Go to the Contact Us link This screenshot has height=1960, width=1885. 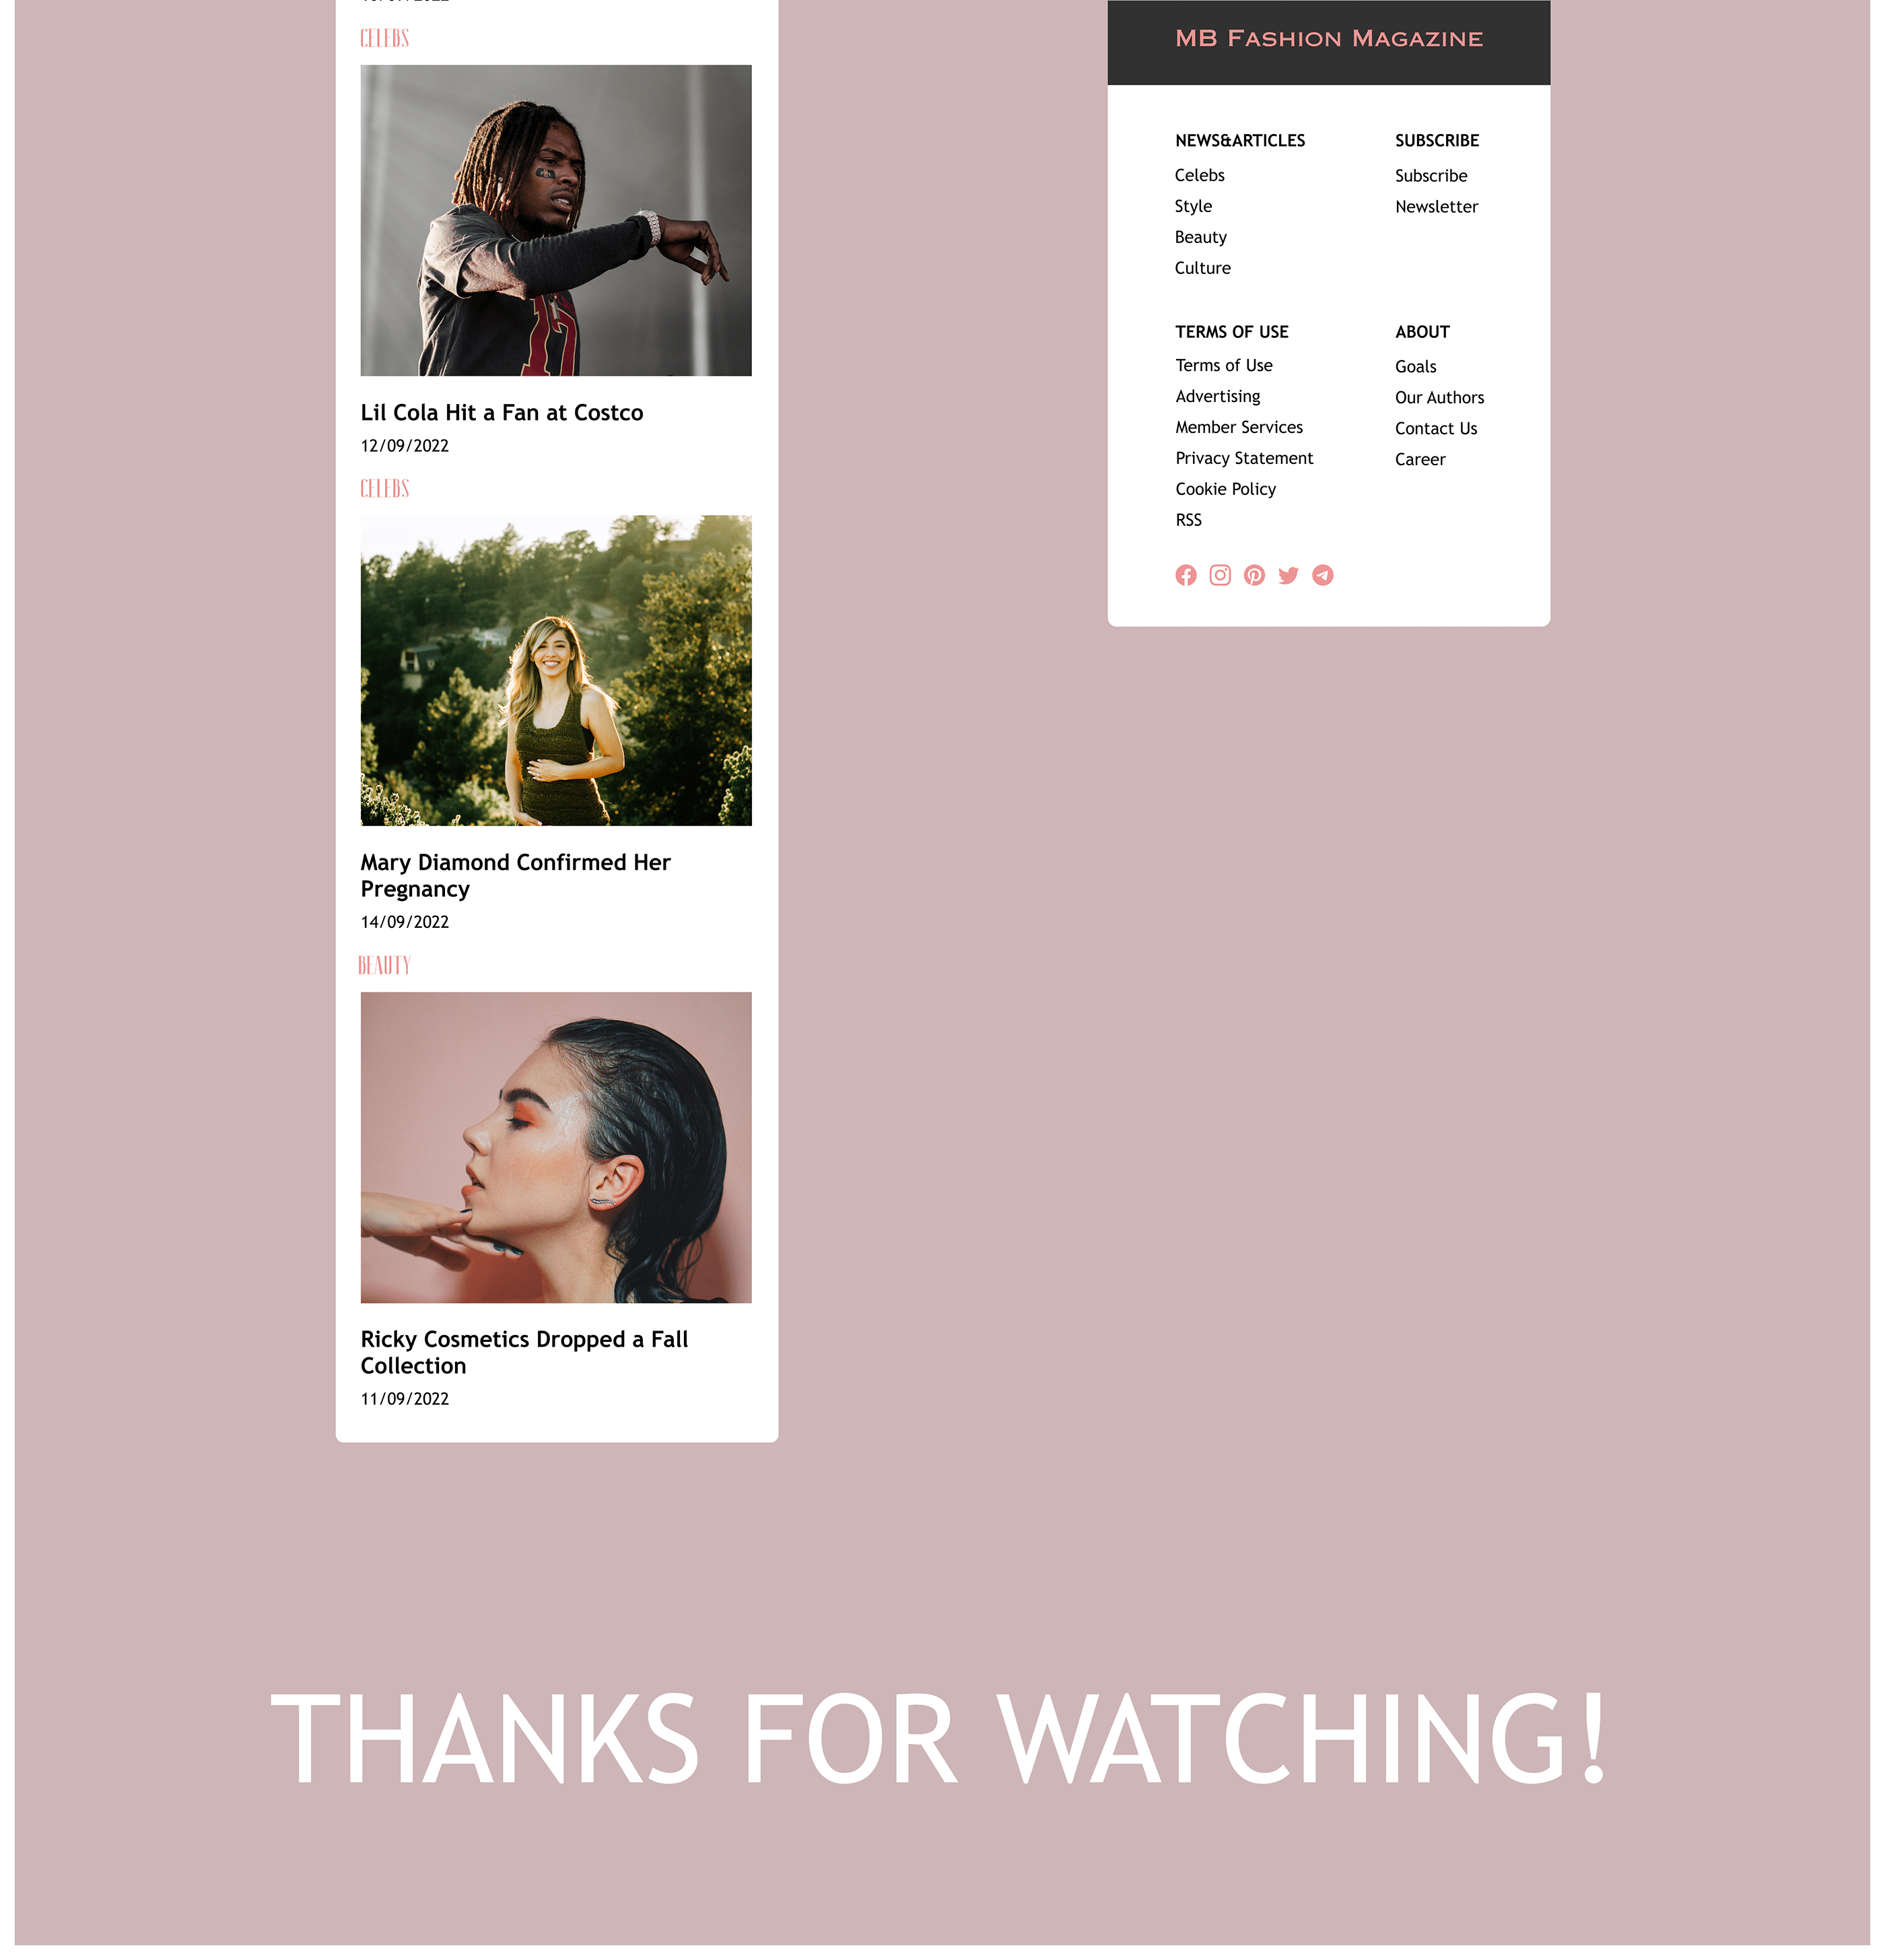[x=1435, y=429]
